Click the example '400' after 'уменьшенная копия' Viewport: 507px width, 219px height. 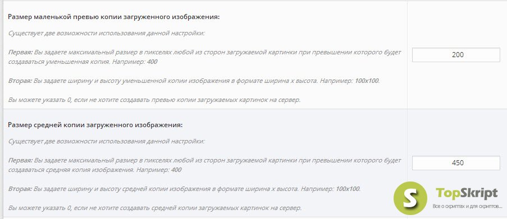(152, 62)
